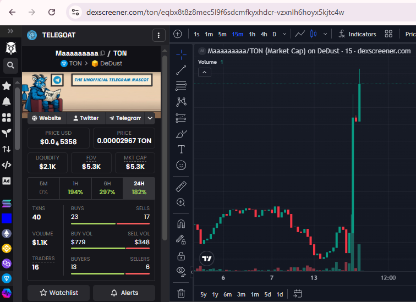Open the watchlist star sidebar icon
416x302 pixels.
tap(7, 86)
